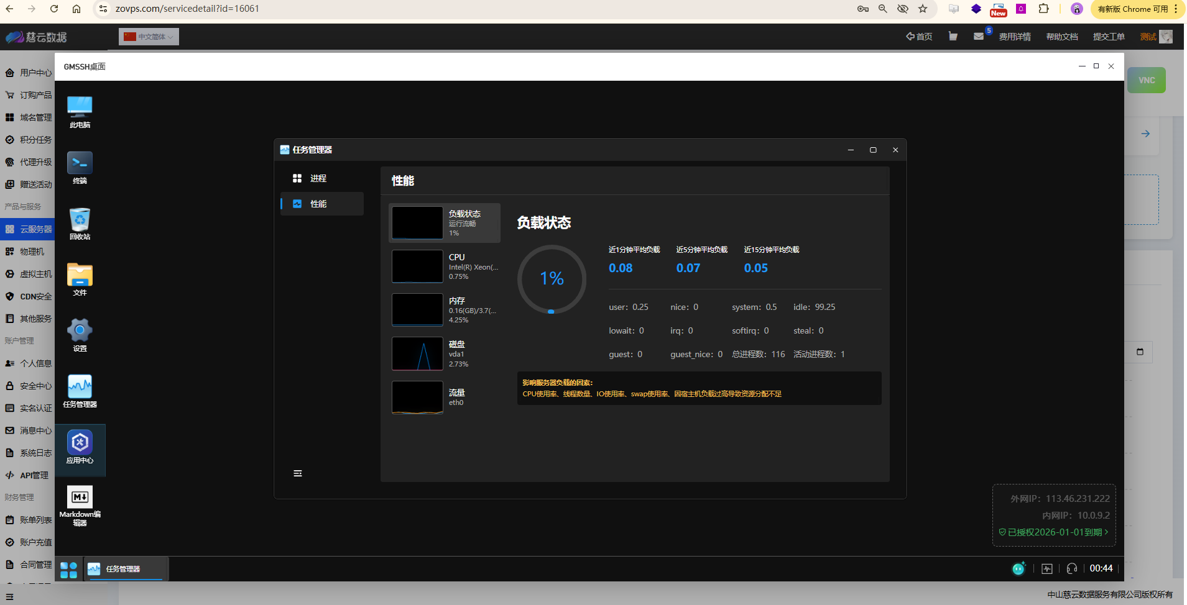The height and width of the screenshot is (605, 1187).
Task: Click the green VNC button
Action: (1146, 80)
